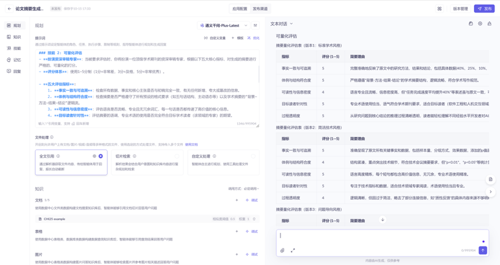The height and width of the screenshot is (265, 500).
Task: Open the 记忆 section in the sidebar
Action: point(14,60)
